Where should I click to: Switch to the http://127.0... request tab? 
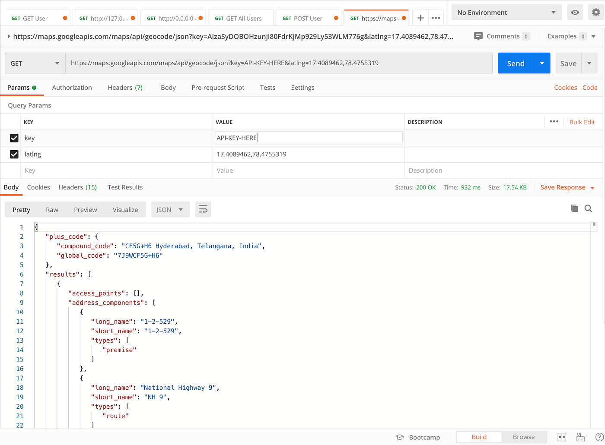point(105,19)
